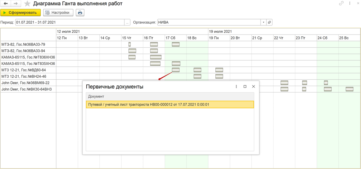The height and width of the screenshot is (169, 361).
Task: Click the forward navigation arrow
Action: 16,4
